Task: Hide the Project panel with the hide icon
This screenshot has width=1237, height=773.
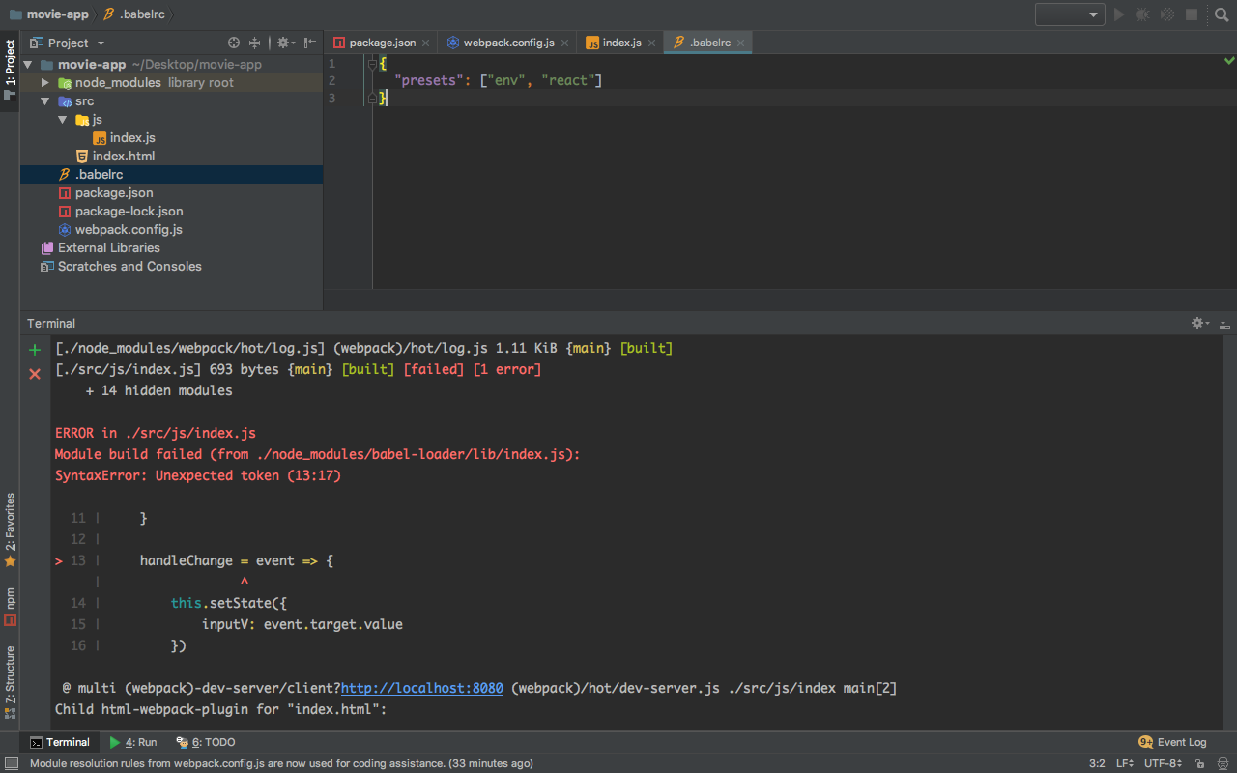Action: 309,43
